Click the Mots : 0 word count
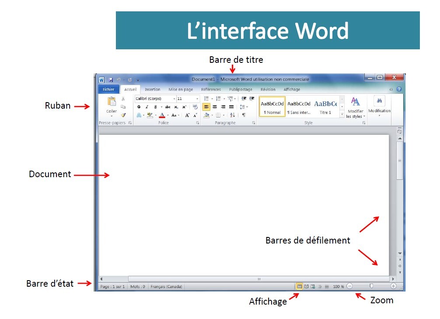Image resolution: width=440 pixels, height=319 pixels. point(138,287)
